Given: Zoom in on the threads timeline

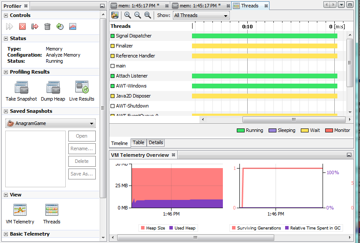Looking at the screenshot, I should tap(128, 15).
